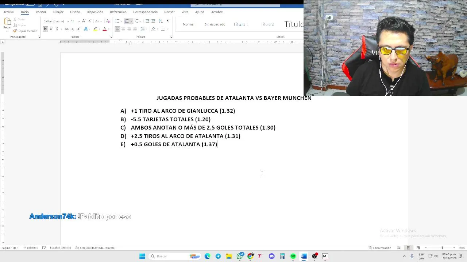
Task: Toggle underline S button
Action: point(57,29)
